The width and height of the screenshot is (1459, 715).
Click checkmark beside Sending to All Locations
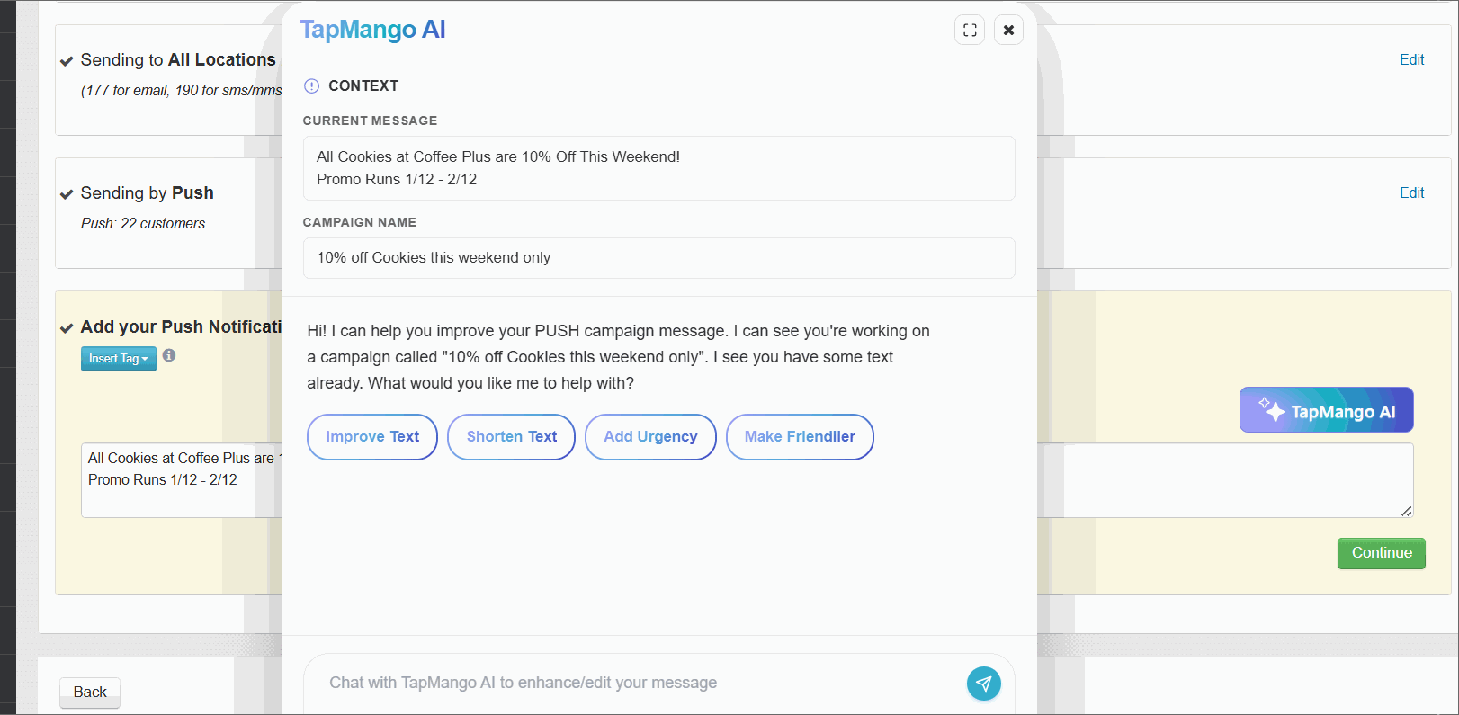point(67,61)
